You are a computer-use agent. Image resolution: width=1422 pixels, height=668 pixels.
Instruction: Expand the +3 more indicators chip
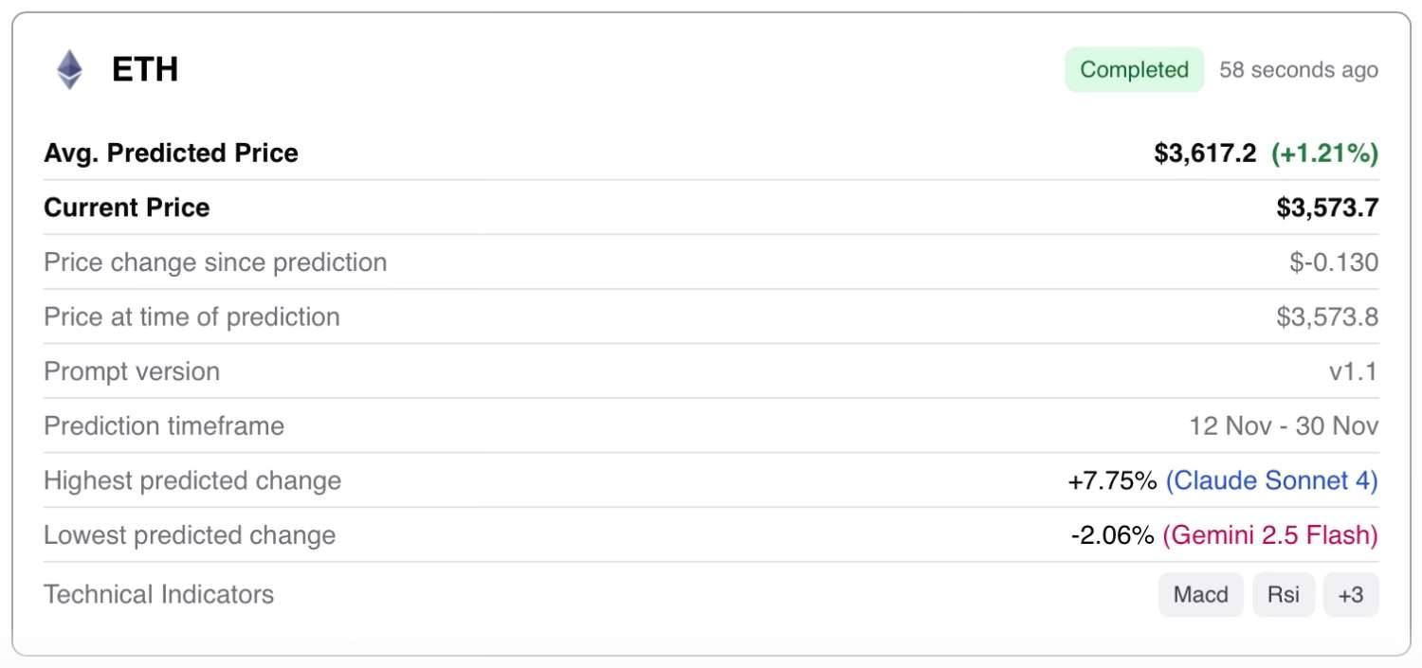[1350, 595]
